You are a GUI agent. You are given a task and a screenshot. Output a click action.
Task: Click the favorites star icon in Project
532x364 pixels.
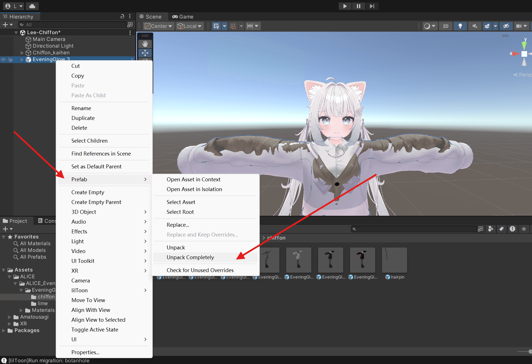point(524,229)
